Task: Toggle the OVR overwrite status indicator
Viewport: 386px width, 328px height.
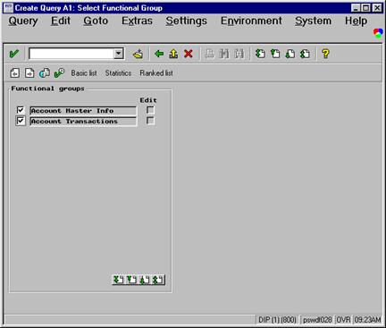Action: point(343,320)
